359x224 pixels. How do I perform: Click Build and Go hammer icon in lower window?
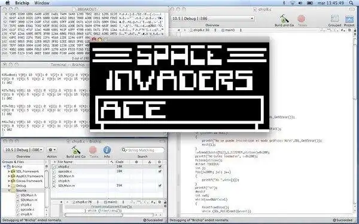coord(76,150)
